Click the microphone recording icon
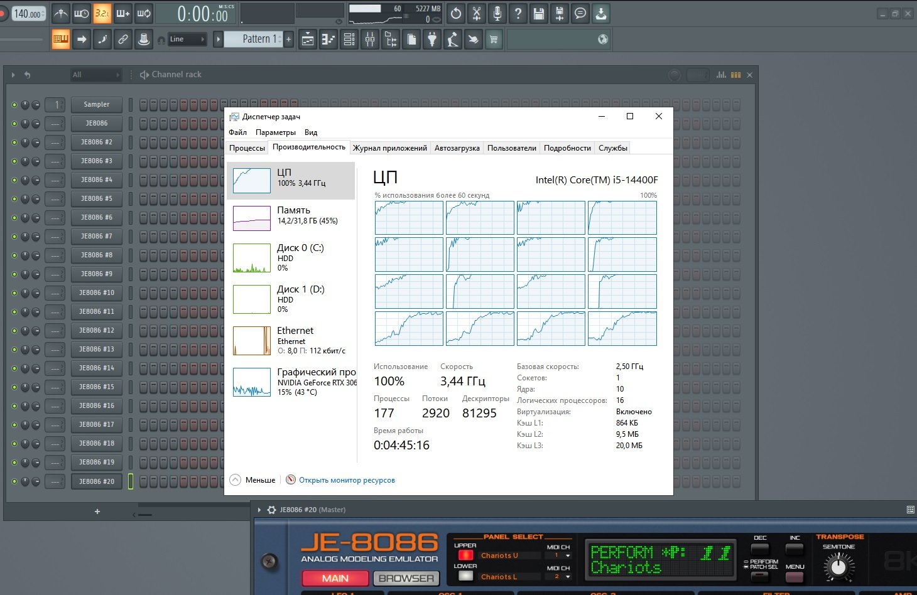Image resolution: width=917 pixels, height=595 pixels. pyautogui.click(x=497, y=13)
